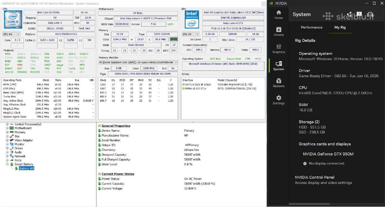Click the Game Ready Driver version text
385x207 pixels.
(338, 76)
